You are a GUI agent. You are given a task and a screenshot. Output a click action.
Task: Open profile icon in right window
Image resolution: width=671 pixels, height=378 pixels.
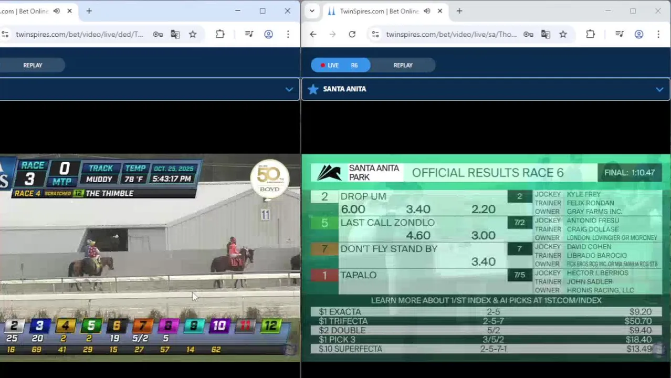[639, 35]
